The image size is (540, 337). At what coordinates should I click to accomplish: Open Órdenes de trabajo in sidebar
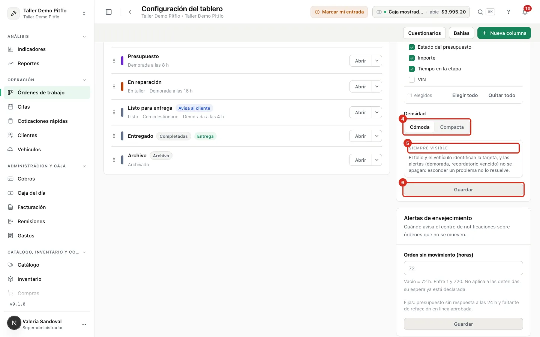tap(47, 92)
